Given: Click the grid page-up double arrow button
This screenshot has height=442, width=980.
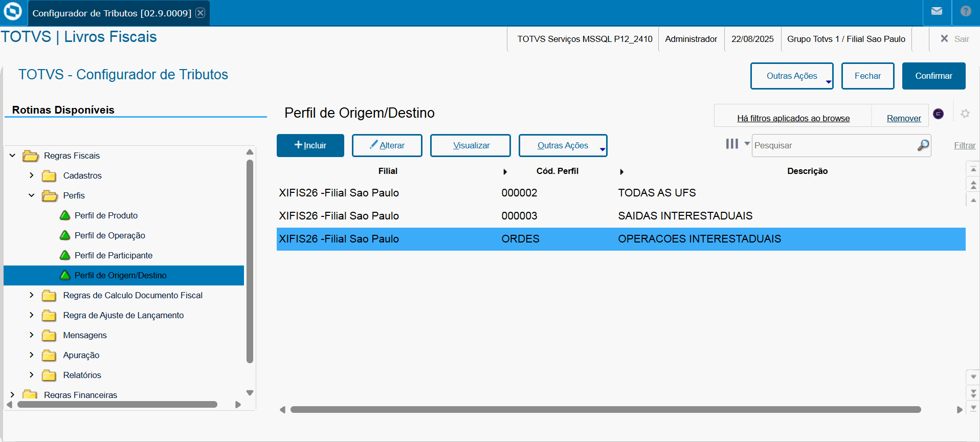Looking at the screenshot, I should 973,184.
